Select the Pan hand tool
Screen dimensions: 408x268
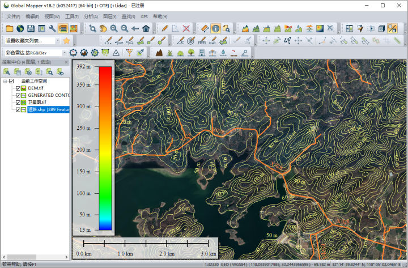[x=103, y=28]
